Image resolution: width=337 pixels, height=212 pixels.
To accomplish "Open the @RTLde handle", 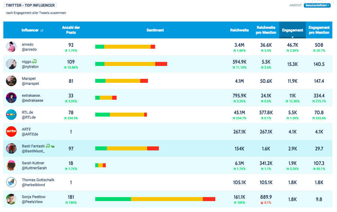I will coord(29,117).
